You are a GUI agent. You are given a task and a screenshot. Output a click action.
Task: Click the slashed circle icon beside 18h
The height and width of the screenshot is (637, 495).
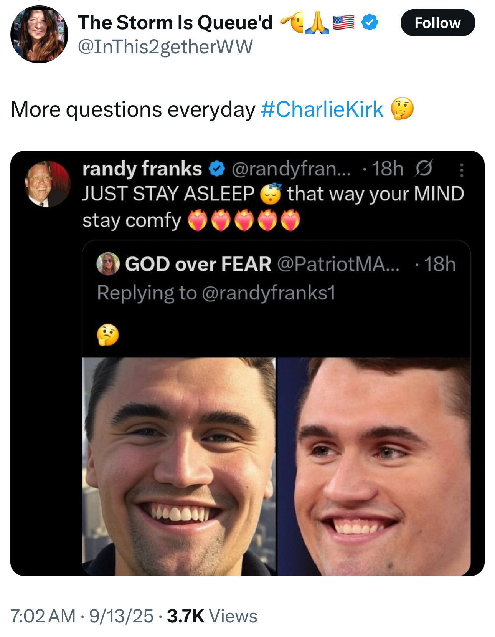423,169
